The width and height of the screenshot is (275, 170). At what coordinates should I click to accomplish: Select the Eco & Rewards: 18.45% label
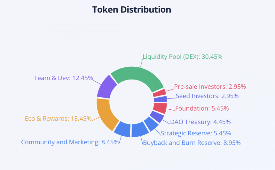tap(58, 119)
